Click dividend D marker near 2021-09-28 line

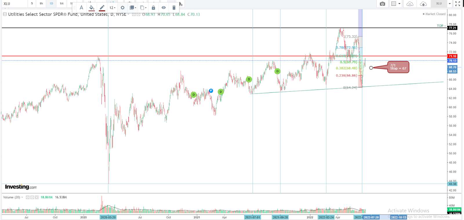pyautogui.click(x=278, y=71)
